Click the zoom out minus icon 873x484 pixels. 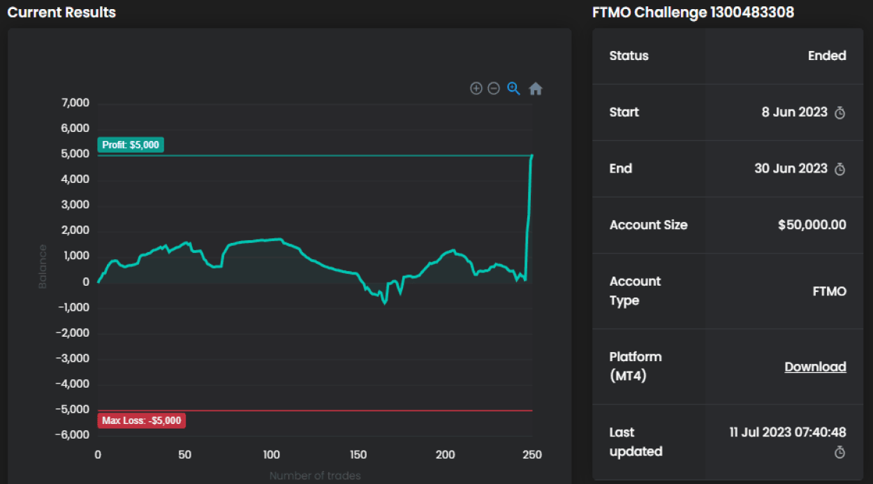pyautogui.click(x=494, y=89)
